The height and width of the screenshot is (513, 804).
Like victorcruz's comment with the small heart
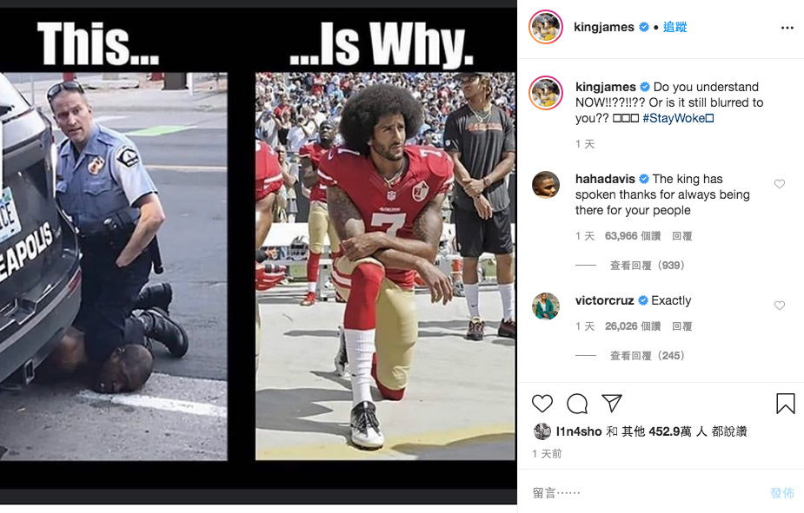click(780, 306)
